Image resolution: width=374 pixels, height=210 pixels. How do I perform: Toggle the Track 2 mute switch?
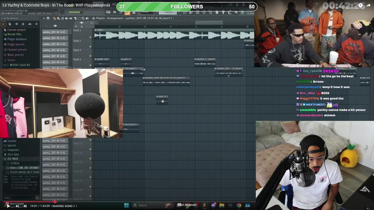pos(90,46)
